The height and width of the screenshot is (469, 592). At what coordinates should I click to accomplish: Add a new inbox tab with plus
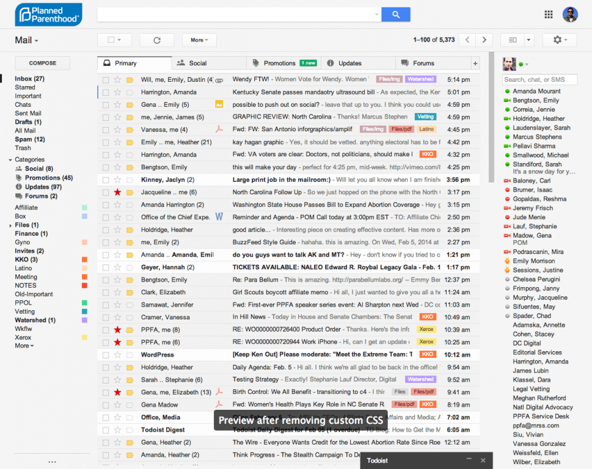click(x=475, y=64)
